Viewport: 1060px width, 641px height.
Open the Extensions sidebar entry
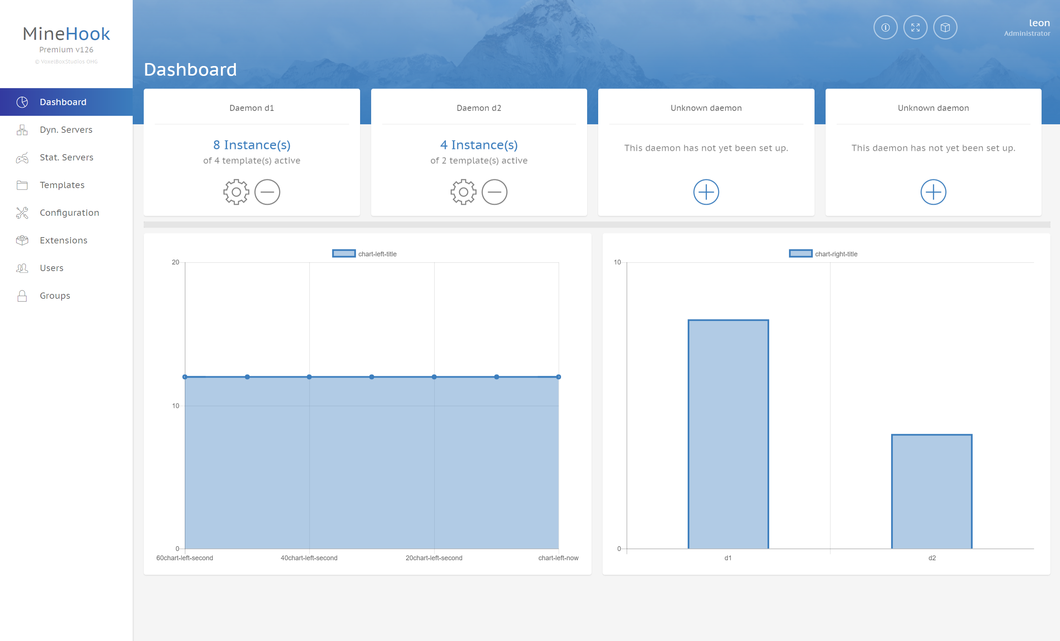pyautogui.click(x=63, y=240)
